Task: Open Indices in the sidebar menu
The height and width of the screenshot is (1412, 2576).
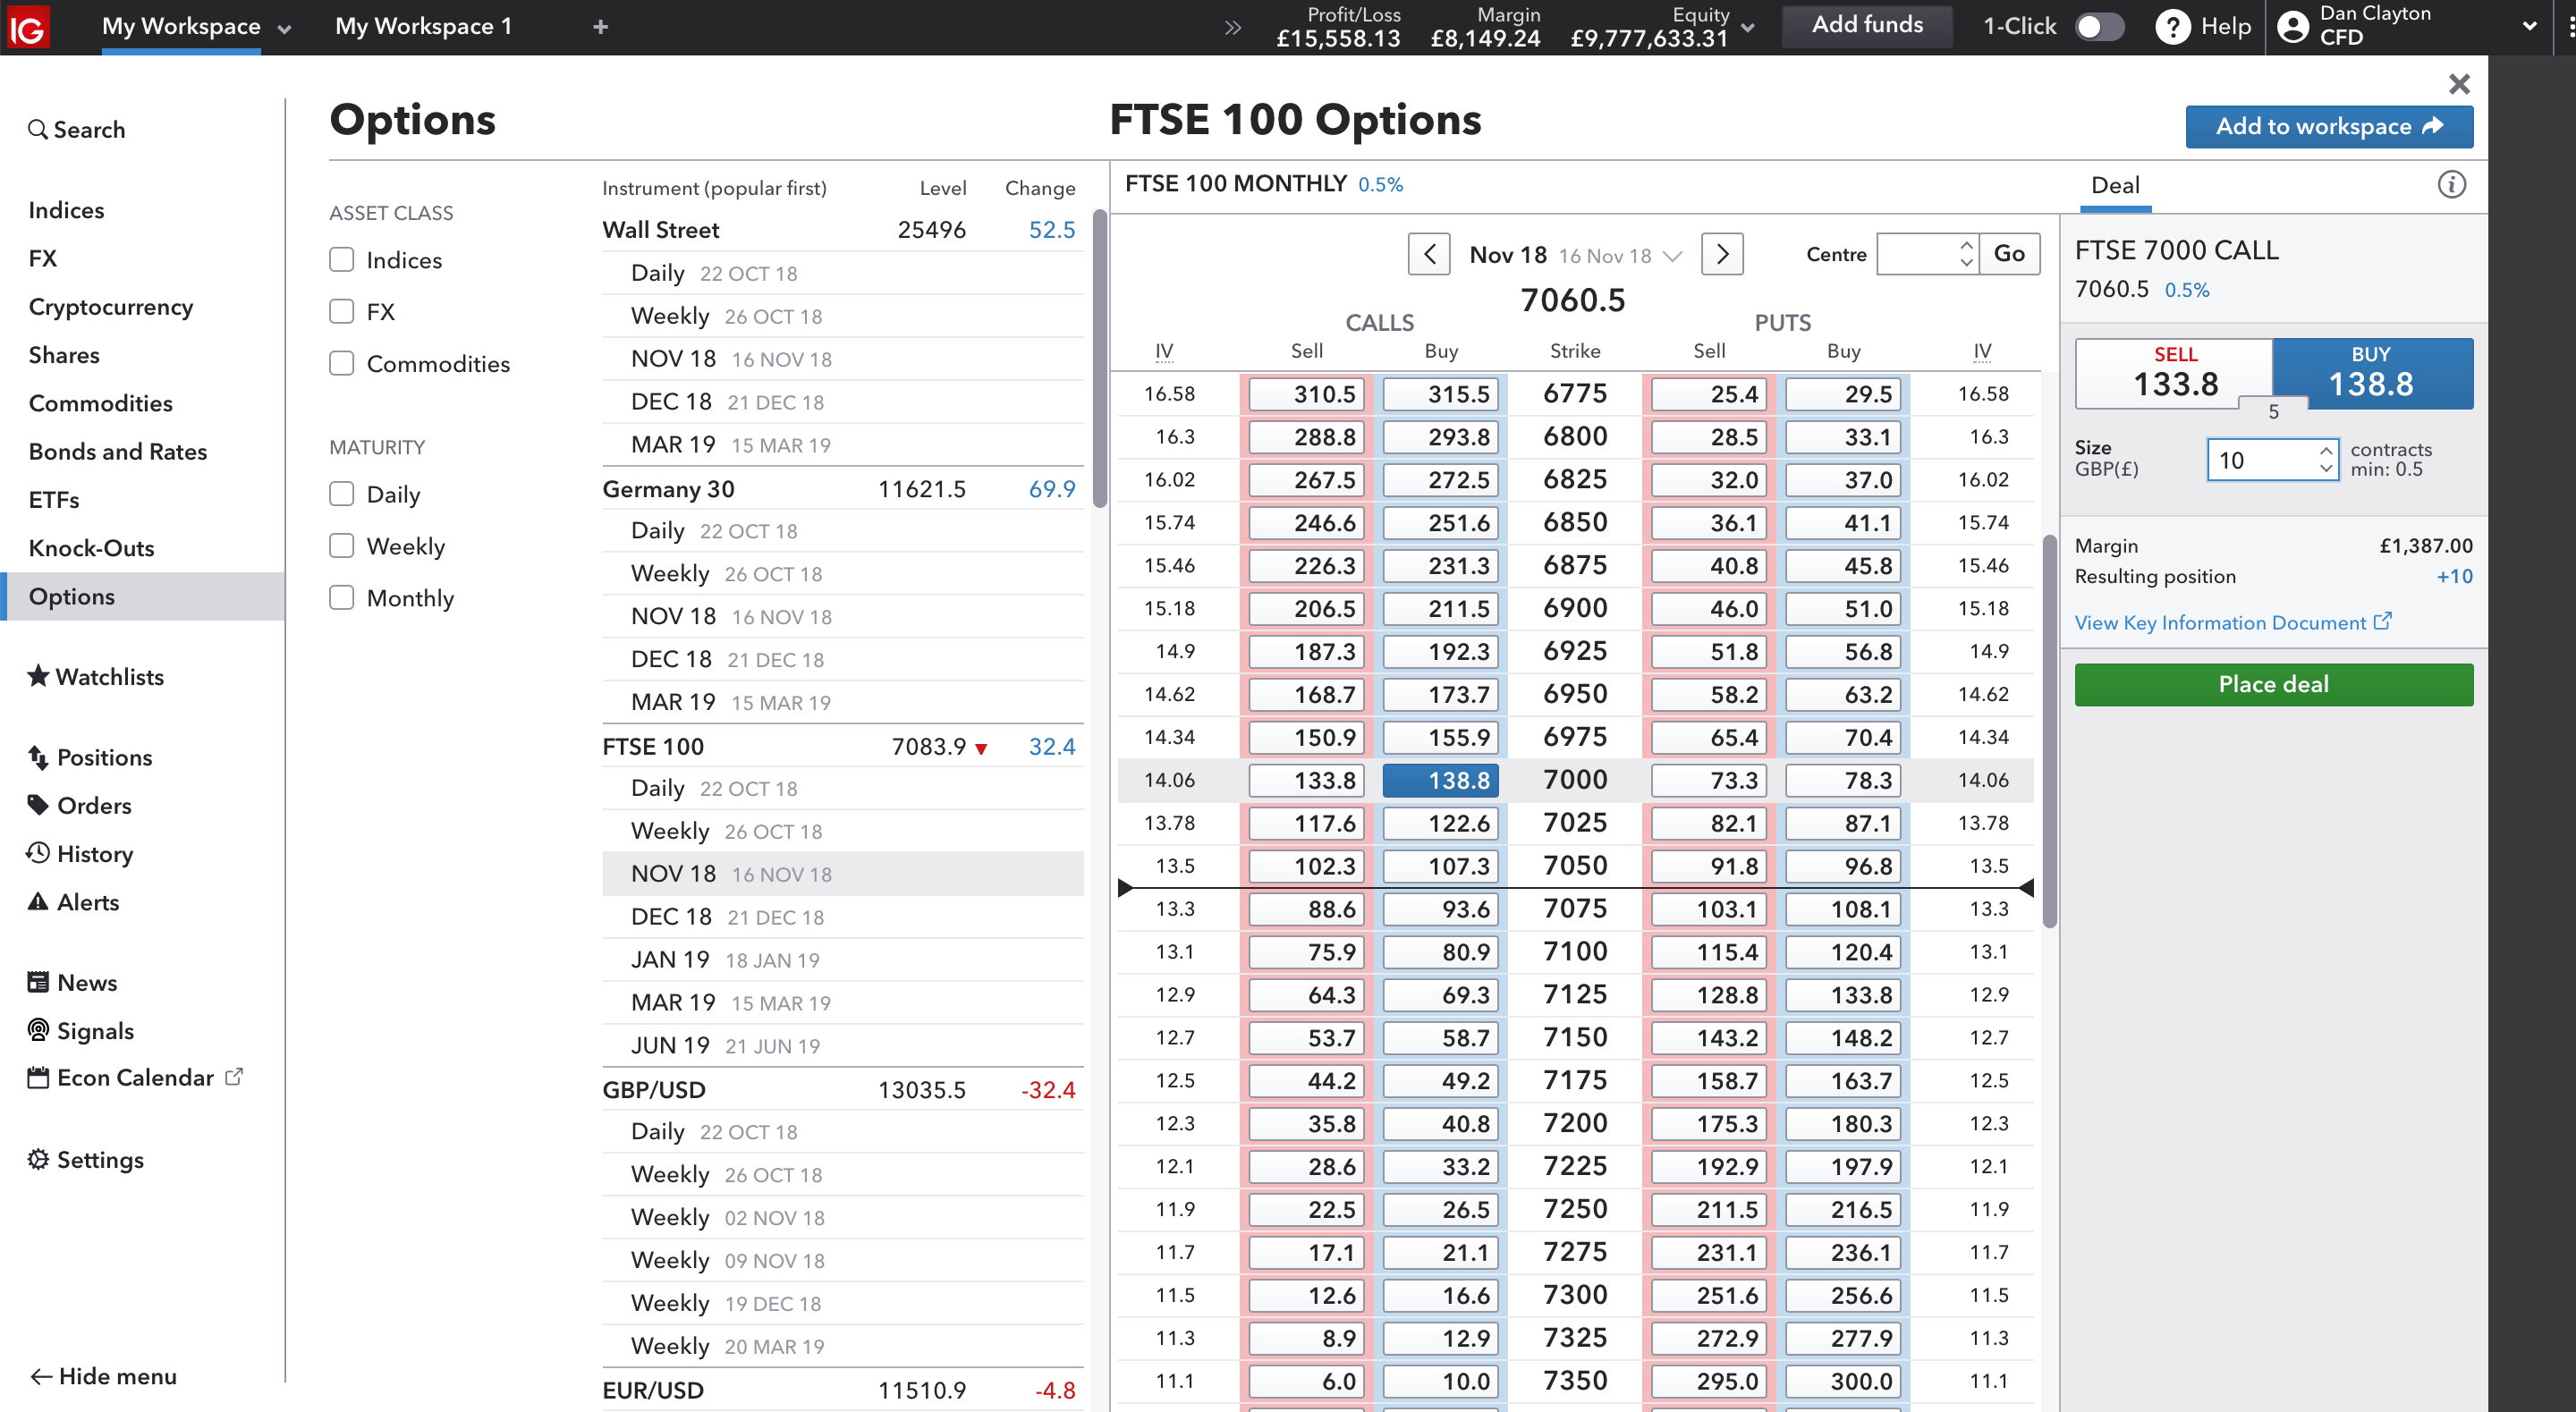Action: [x=66, y=211]
